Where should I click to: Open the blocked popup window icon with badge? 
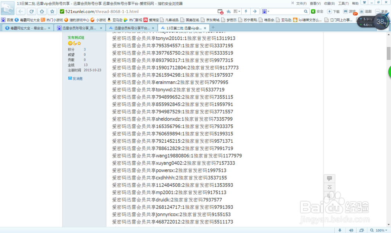point(220,11)
